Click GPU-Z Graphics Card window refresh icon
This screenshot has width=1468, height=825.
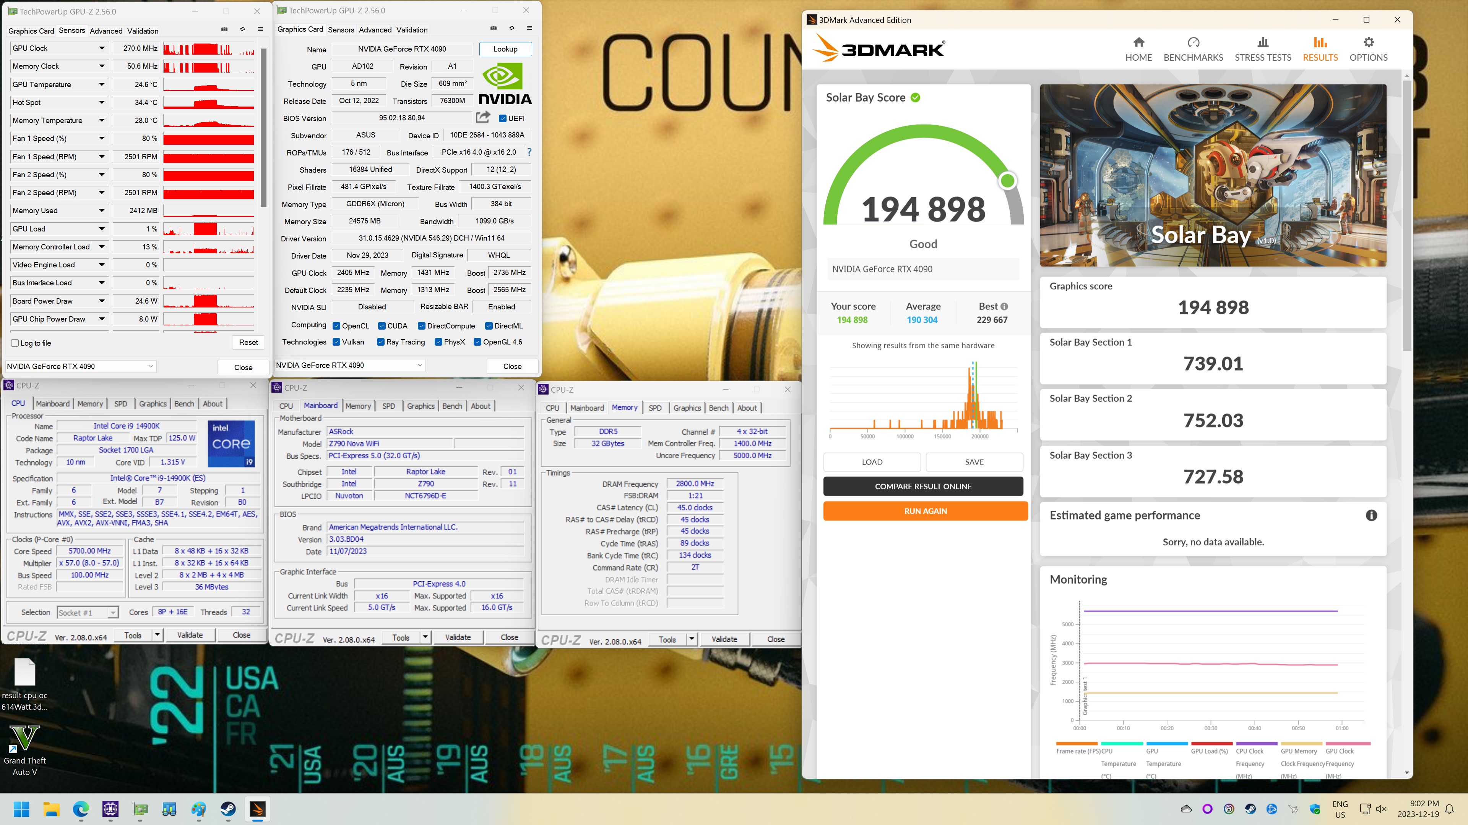[x=511, y=28]
